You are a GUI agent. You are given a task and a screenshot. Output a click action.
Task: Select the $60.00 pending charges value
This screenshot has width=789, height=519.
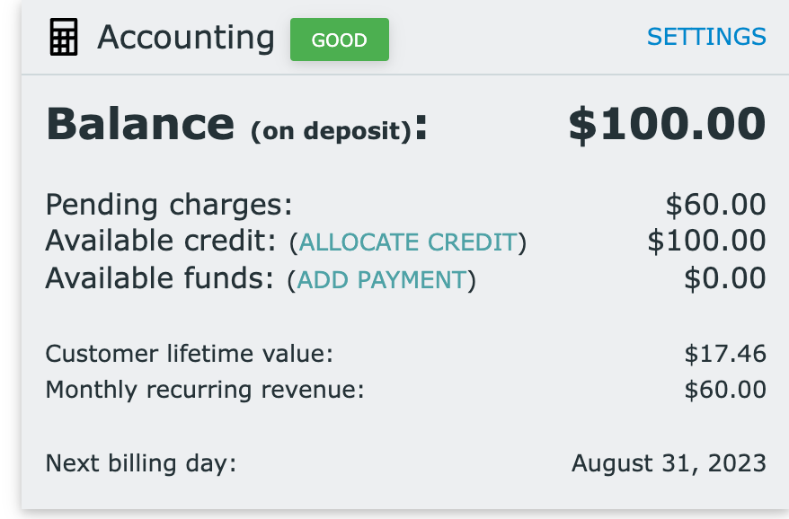pos(715,205)
